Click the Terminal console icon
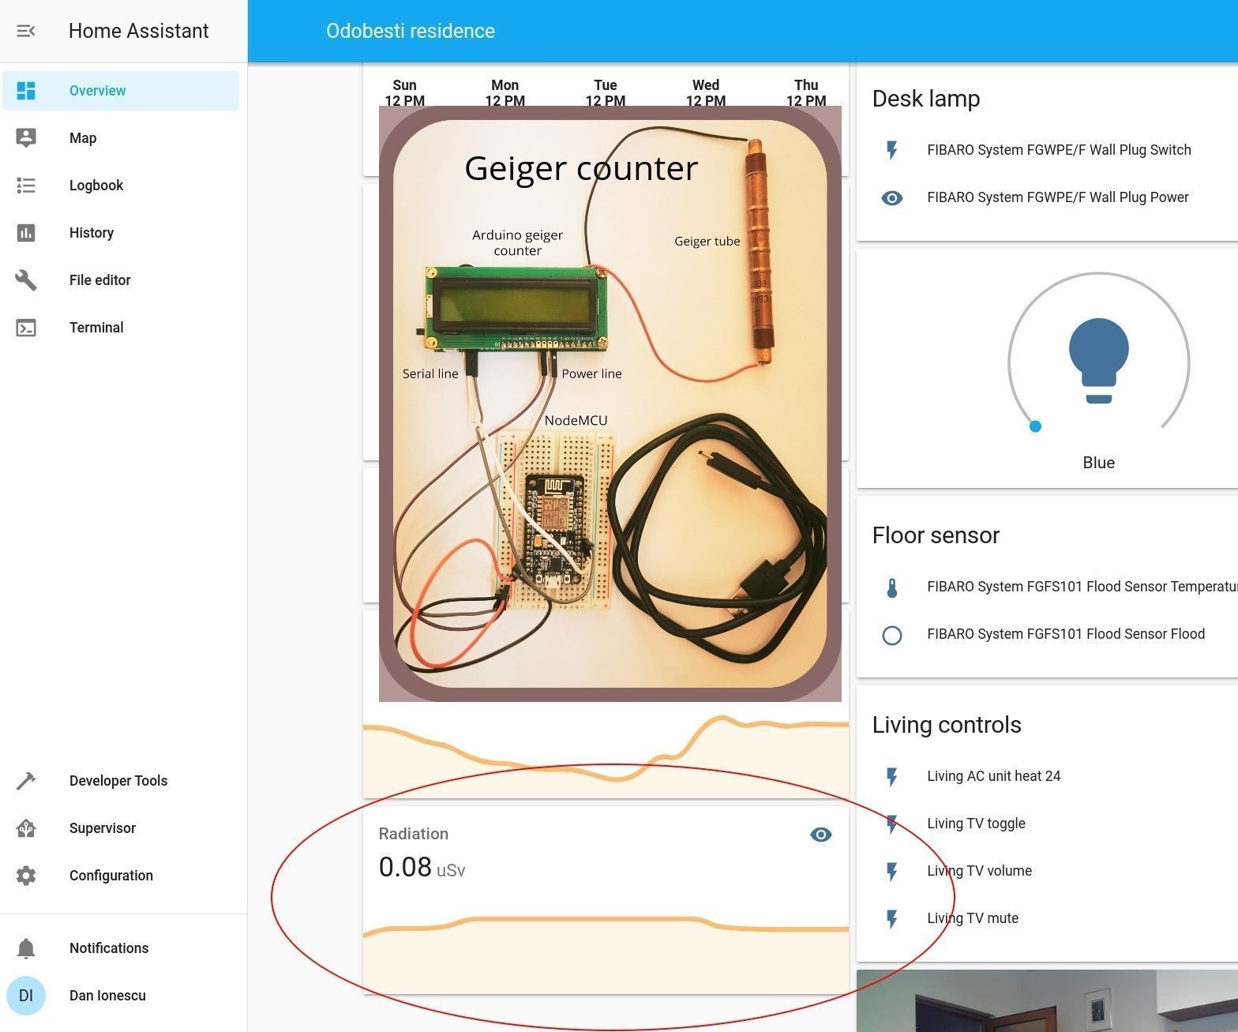1238x1032 pixels. point(26,328)
